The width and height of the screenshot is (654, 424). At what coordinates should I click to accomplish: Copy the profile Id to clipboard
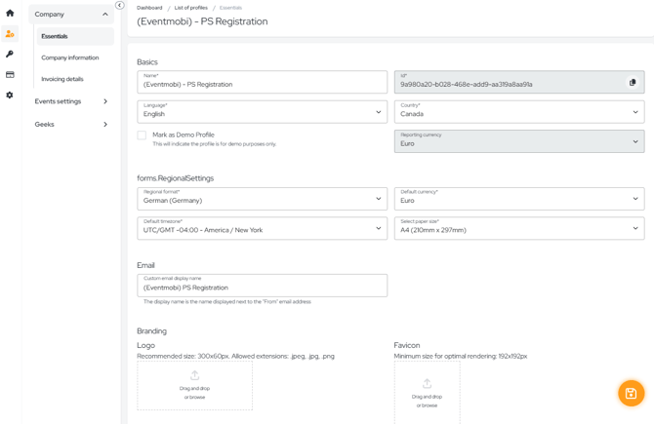(x=633, y=83)
